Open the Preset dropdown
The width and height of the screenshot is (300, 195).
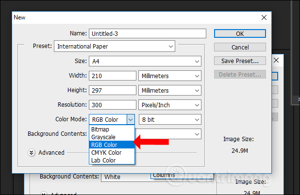pyautogui.click(x=115, y=47)
